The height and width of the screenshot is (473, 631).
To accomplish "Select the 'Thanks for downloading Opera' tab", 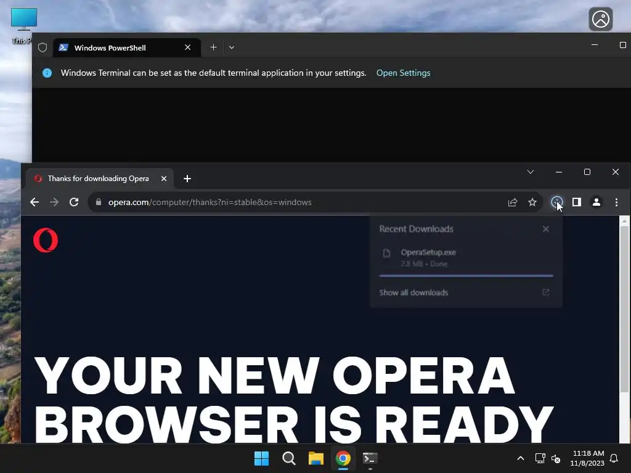I will [x=100, y=179].
